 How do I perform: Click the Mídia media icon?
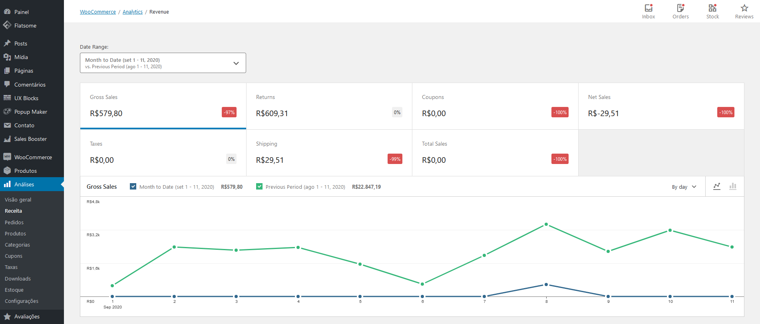[7, 57]
